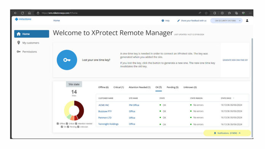Open the user account profile icon
The image size is (265, 149).
(247, 21)
